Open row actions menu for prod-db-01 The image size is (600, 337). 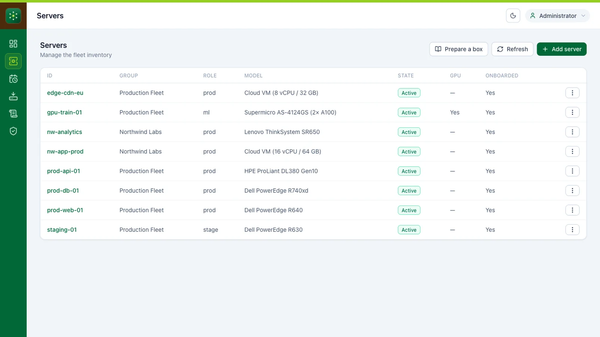(572, 191)
